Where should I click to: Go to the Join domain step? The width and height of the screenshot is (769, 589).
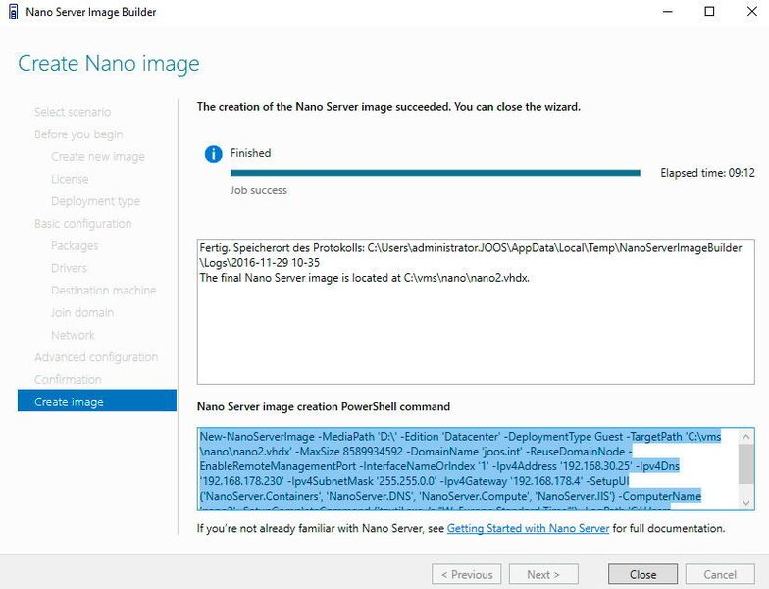[82, 312]
